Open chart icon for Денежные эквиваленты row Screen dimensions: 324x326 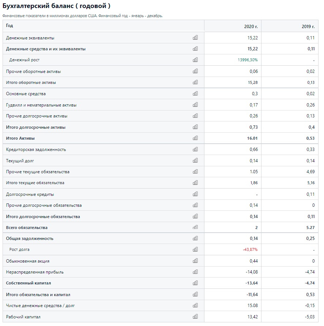tap(195, 38)
